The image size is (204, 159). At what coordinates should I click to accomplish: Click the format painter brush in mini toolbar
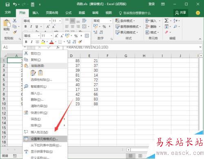[80, 42]
